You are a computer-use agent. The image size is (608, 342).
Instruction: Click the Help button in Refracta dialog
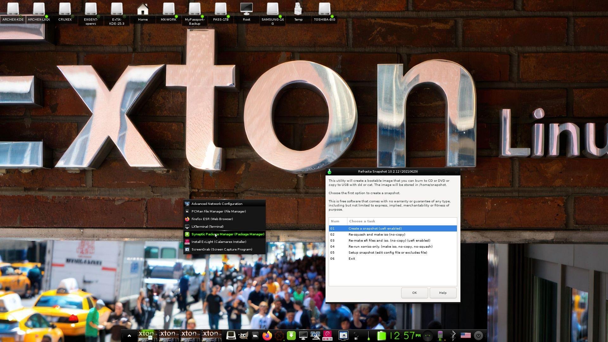coord(443,293)
